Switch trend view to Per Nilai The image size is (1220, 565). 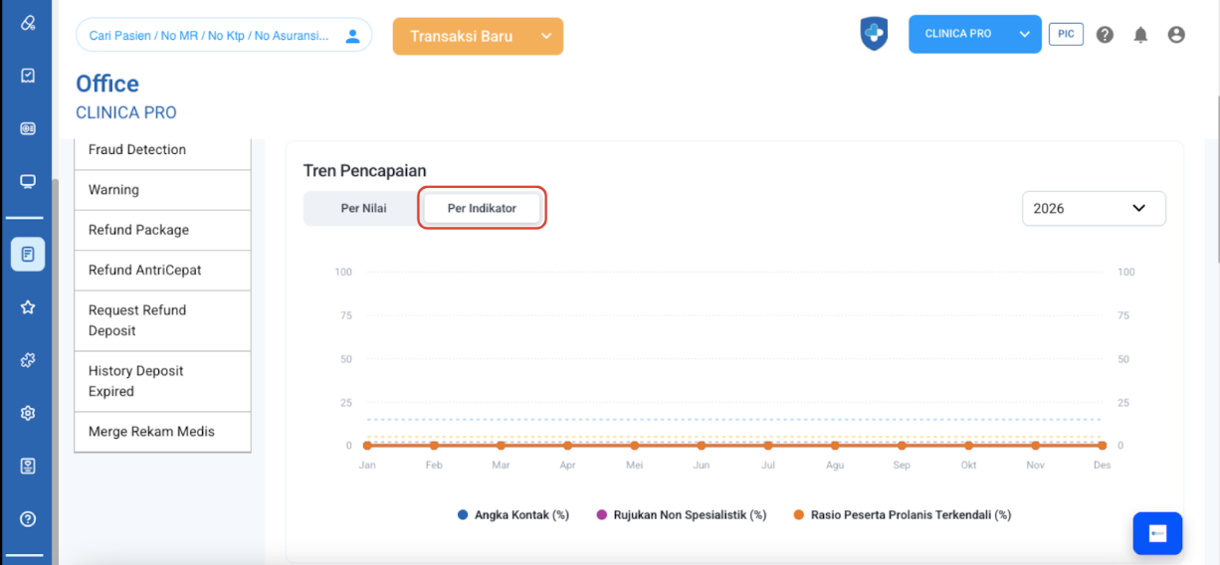click(x=363, y=209)
